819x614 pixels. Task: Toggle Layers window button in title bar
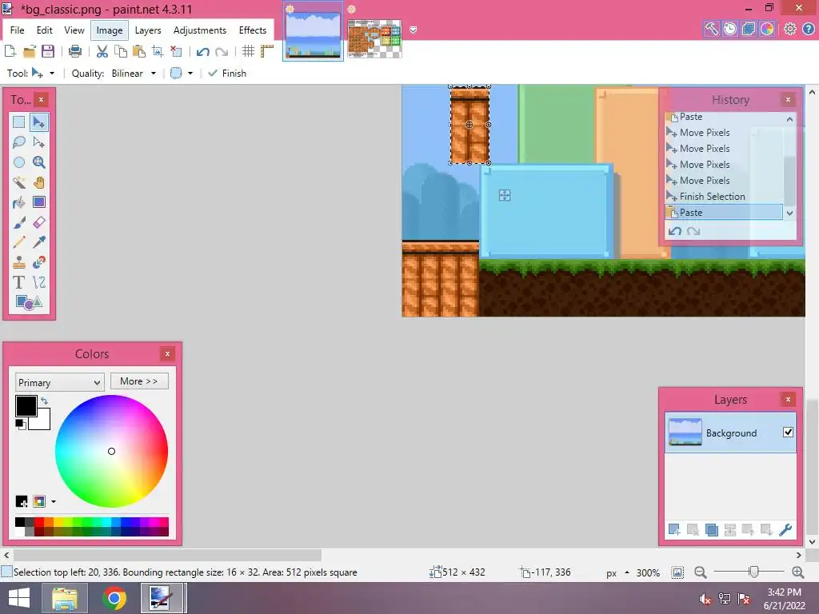tap(749, 30)
